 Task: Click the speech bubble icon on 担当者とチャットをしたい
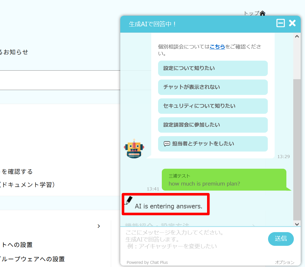pyautogui.click(x=167, y=144)
